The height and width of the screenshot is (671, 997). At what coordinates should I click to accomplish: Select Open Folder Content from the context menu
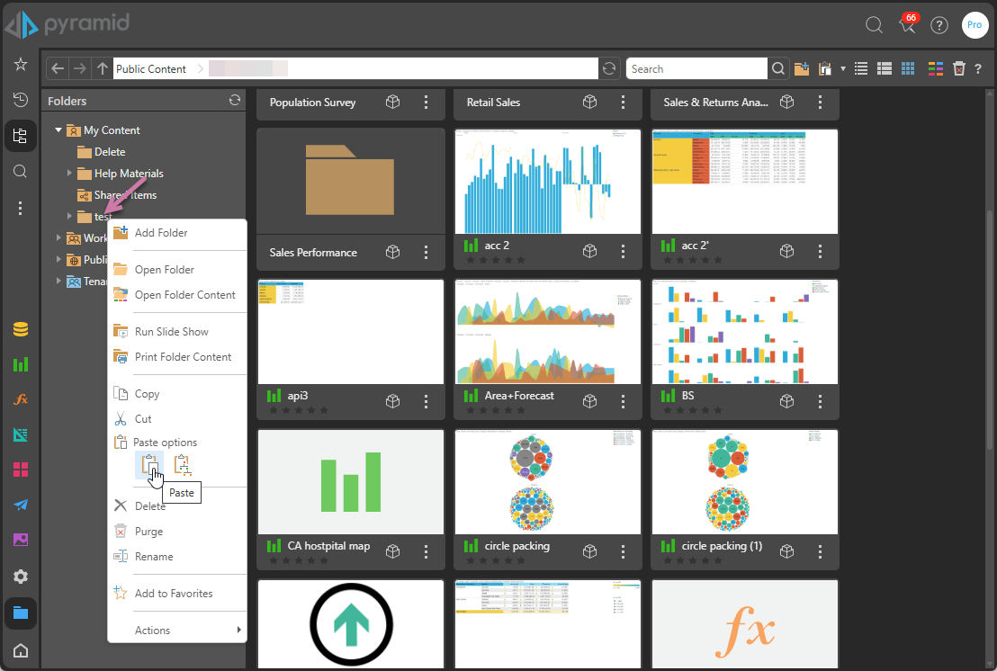[x=184, y=295]
